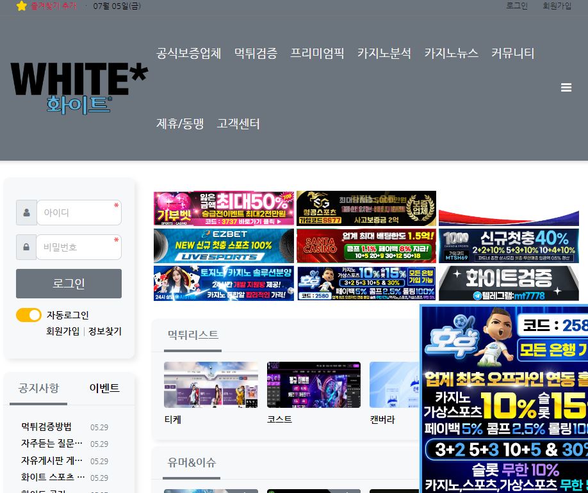Open the 화이트 스포츠 notice

[x=53, y=477]
